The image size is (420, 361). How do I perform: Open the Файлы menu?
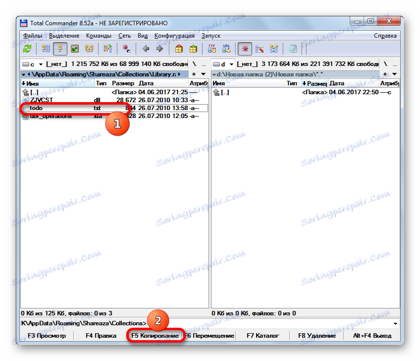tap(33, 36)
